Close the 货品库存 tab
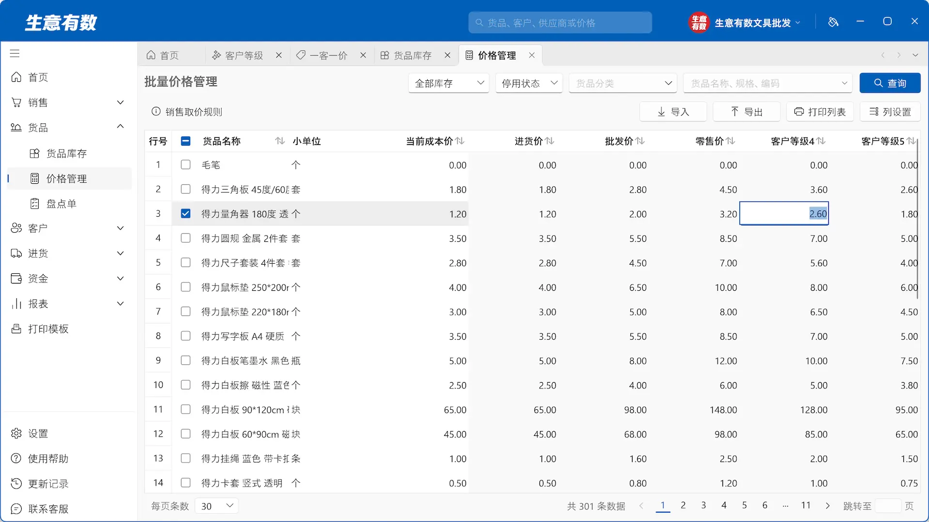 [448, 55]
